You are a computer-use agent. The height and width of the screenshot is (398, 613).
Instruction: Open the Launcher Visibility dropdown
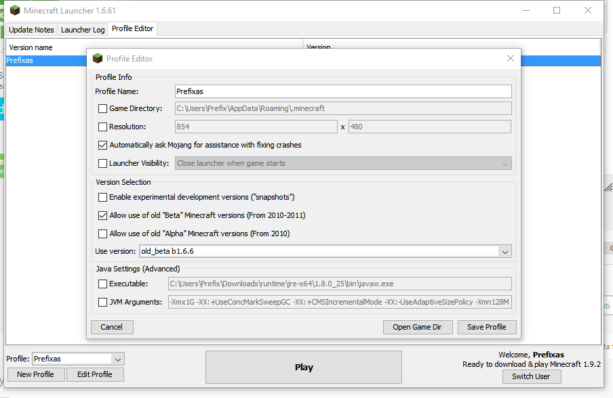click(343, 164)
